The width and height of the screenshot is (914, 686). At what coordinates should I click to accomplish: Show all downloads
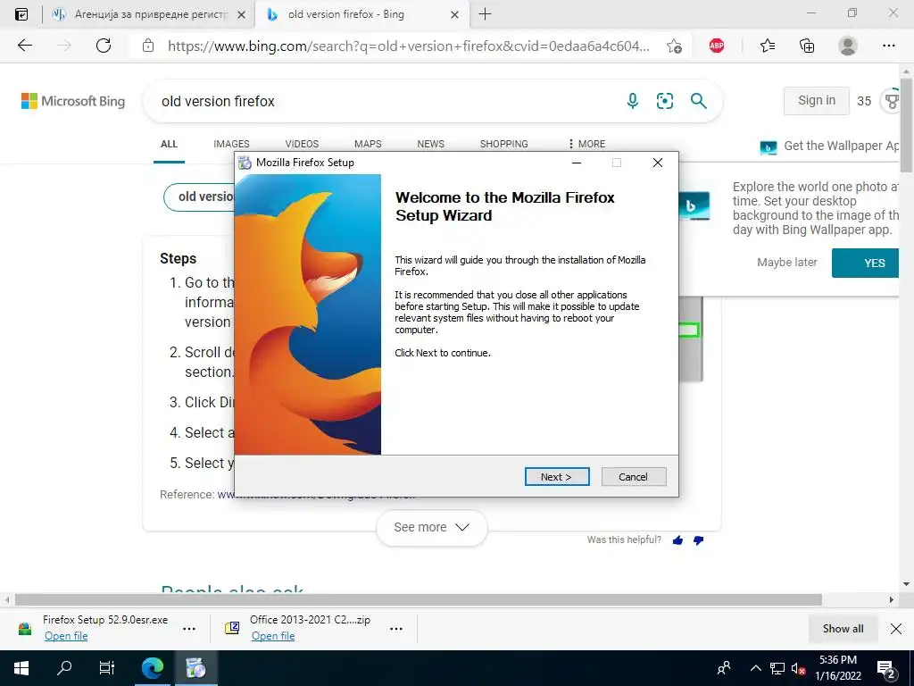pos(843,628)
